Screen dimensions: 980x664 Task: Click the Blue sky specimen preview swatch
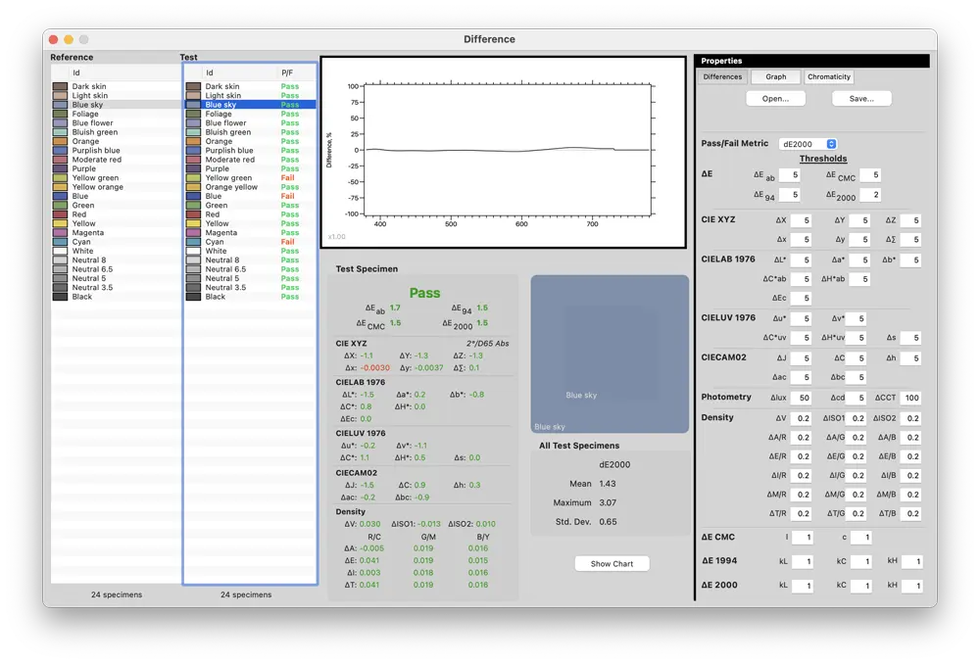610,353
